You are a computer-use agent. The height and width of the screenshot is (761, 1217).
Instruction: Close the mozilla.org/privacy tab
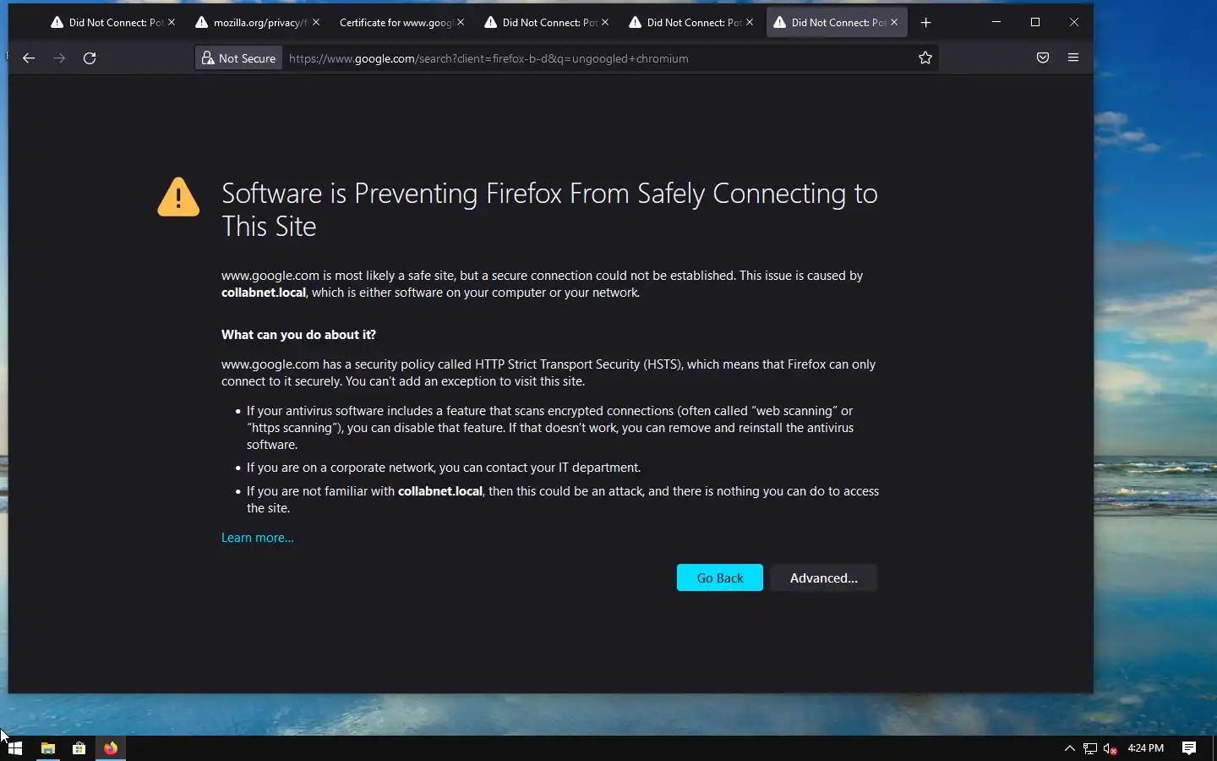(x=316, y=23)
